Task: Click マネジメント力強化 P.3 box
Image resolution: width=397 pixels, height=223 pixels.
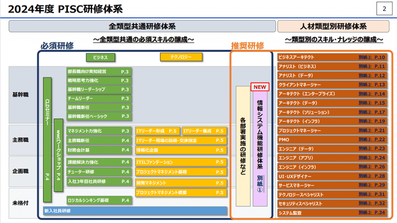Action: (99, 131)
